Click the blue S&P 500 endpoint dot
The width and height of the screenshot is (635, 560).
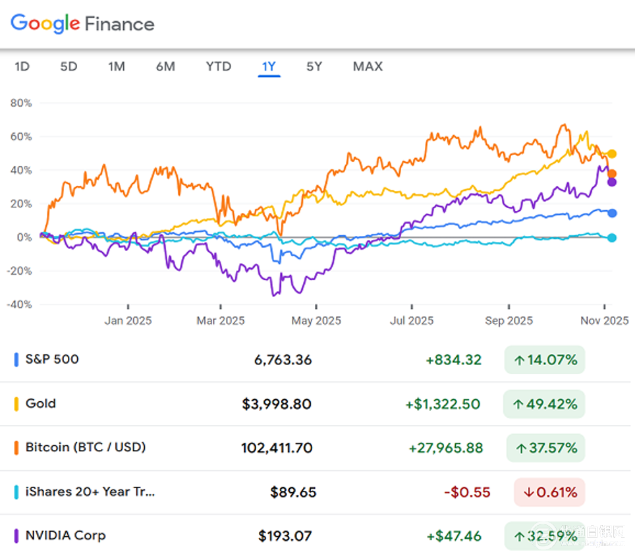click(612, 213)
